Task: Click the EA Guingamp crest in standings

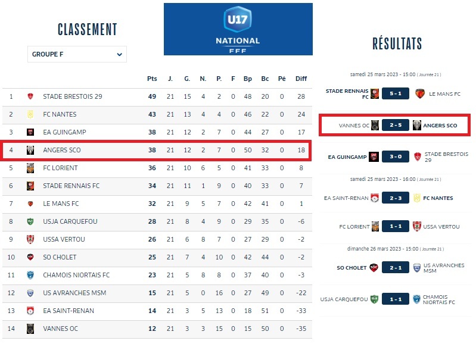Action: 30,132
